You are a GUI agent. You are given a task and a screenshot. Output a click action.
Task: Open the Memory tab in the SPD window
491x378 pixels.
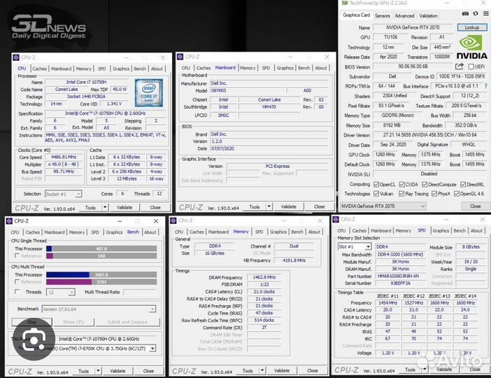tap(404, 231)
